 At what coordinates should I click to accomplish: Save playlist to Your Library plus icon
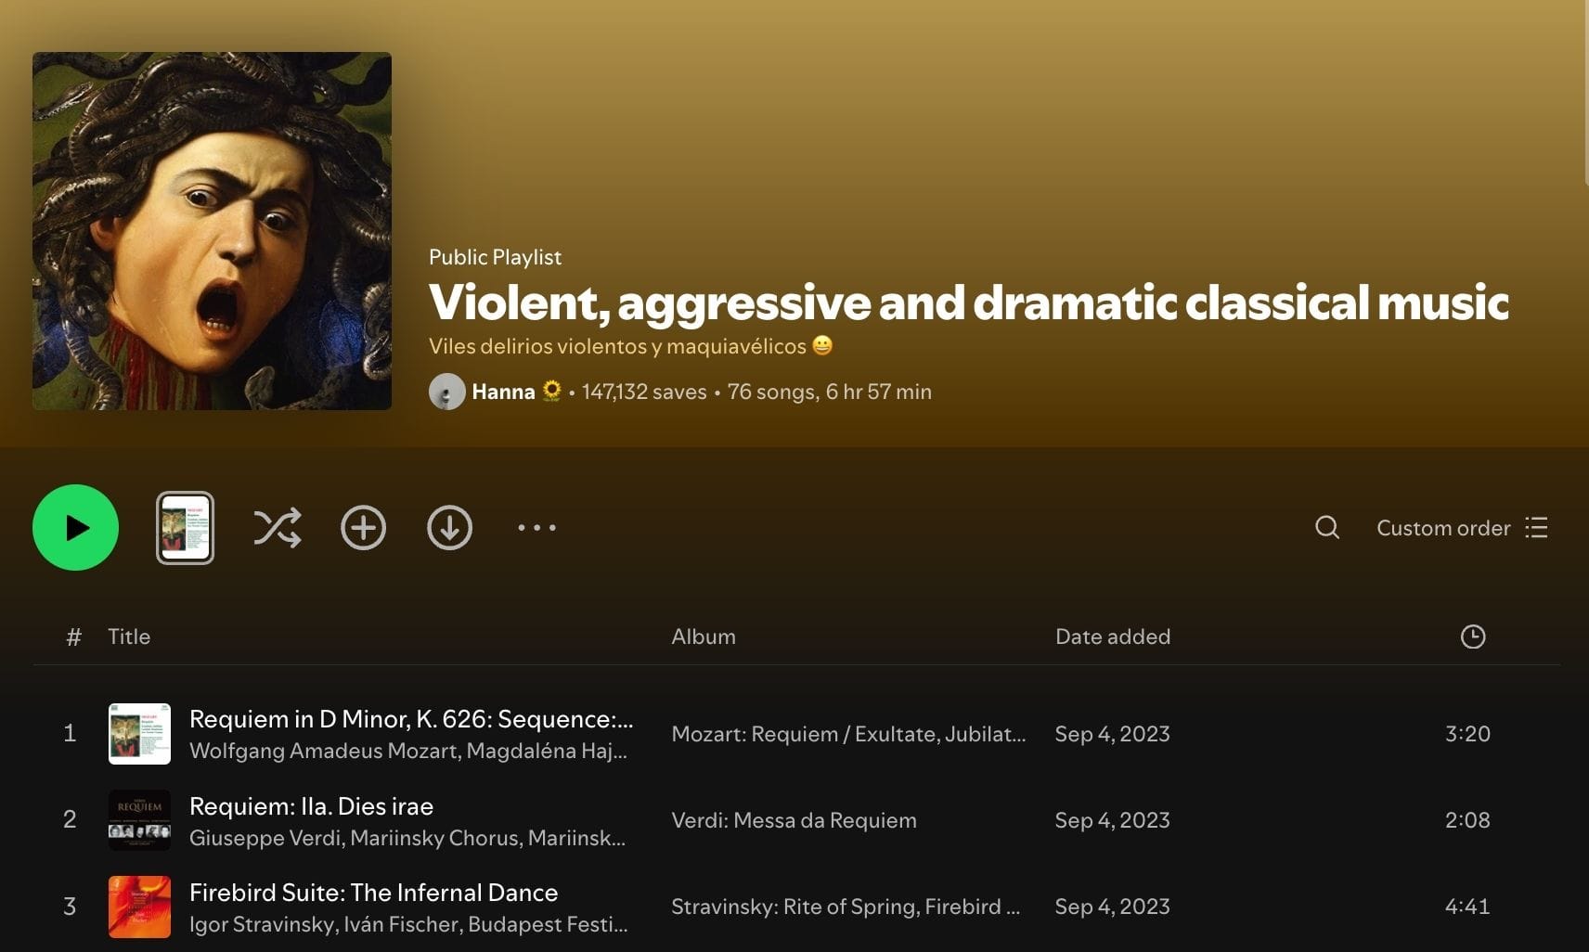pyautogui.click(x=363, y=527)
